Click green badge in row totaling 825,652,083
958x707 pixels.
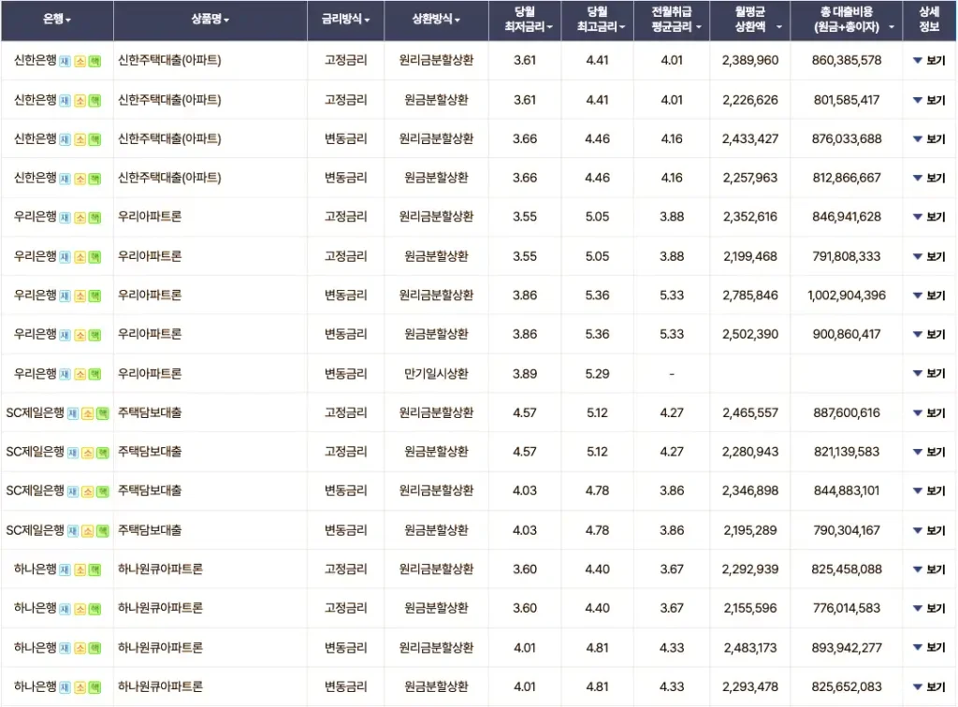(x=94, y=688)
